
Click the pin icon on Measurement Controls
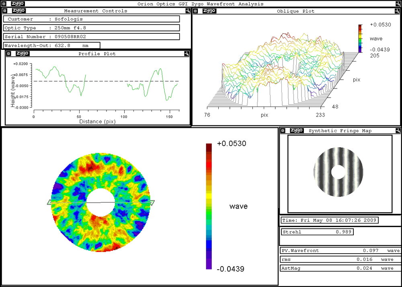[x=188, y=11]
